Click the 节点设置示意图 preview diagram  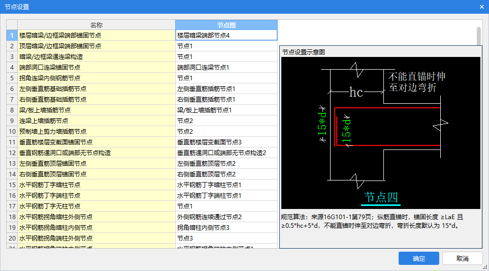[381, 133]
